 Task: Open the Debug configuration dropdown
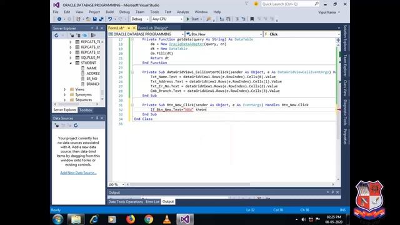point(139,19)
